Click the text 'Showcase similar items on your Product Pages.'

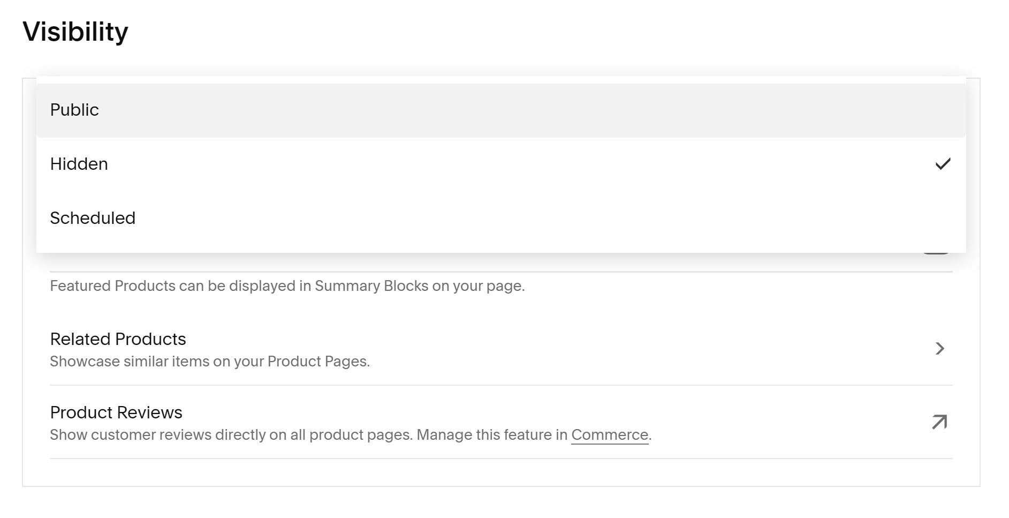pyautogui.click(x=210, y=362)
